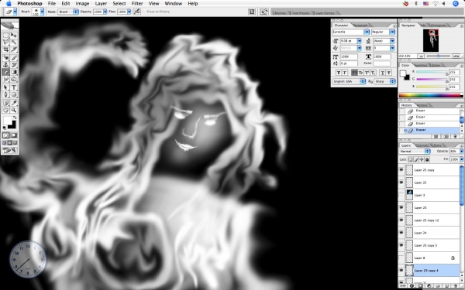Hide Layer 23 copy 12
The height and width of the screenshot is (290, 465).
point(401,220)
